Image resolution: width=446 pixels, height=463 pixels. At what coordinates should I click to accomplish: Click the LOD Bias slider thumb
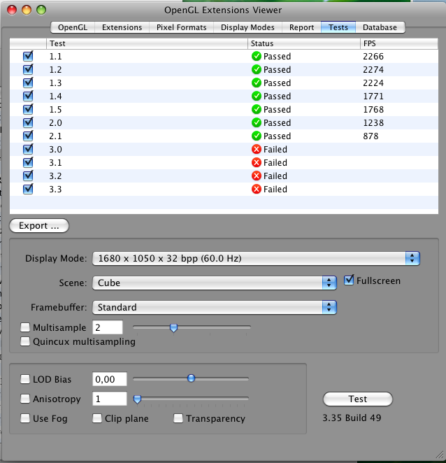pyautogui.click(x=192, y=378)
